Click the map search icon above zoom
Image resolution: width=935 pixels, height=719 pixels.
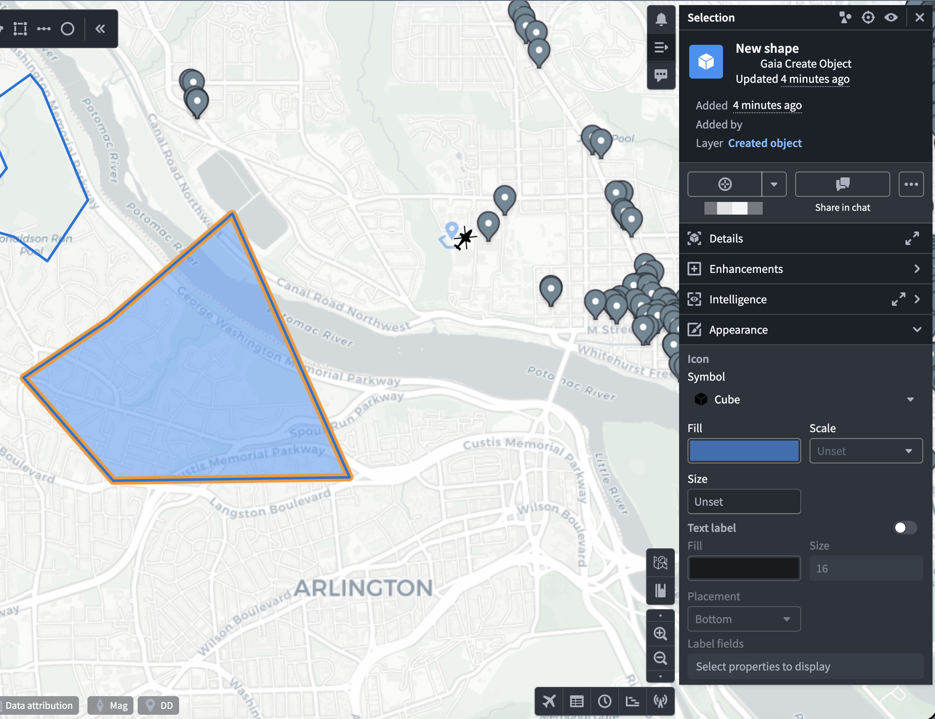pyautogui.click(x=660, y=562)
